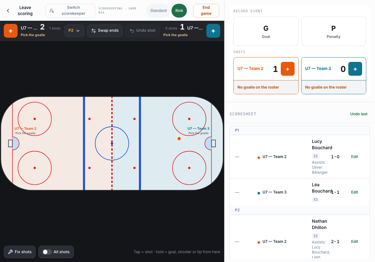Click Pick the goalie under U7 — Team 2 on rink

coord(25,133)
